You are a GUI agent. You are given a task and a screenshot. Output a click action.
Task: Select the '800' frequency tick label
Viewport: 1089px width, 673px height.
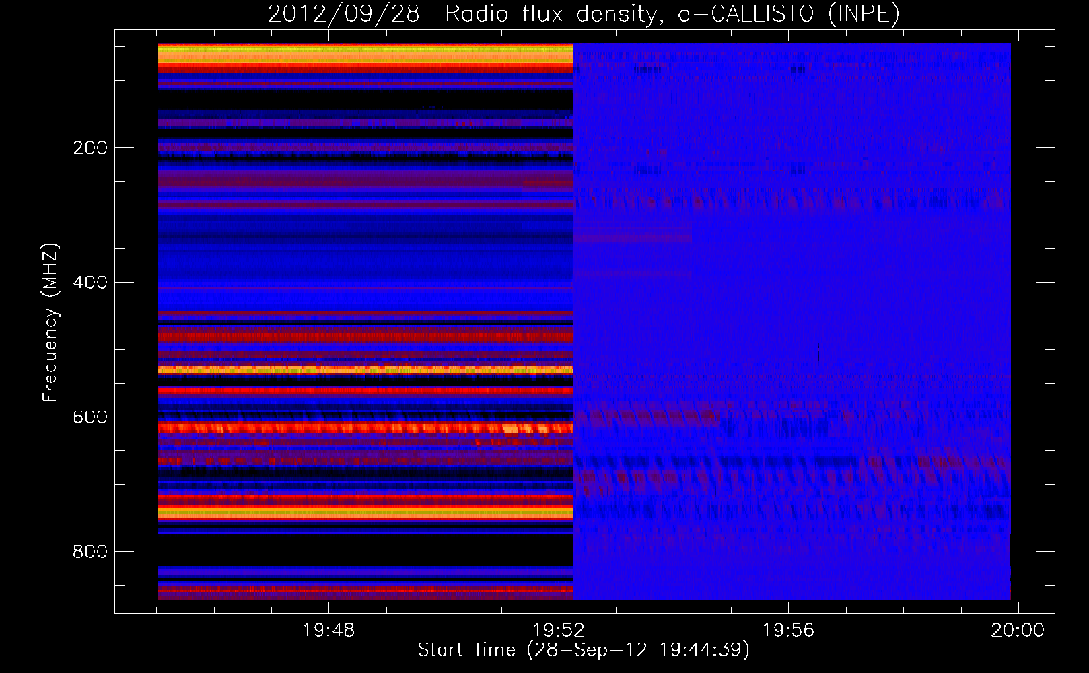click(x=90, y=552)
